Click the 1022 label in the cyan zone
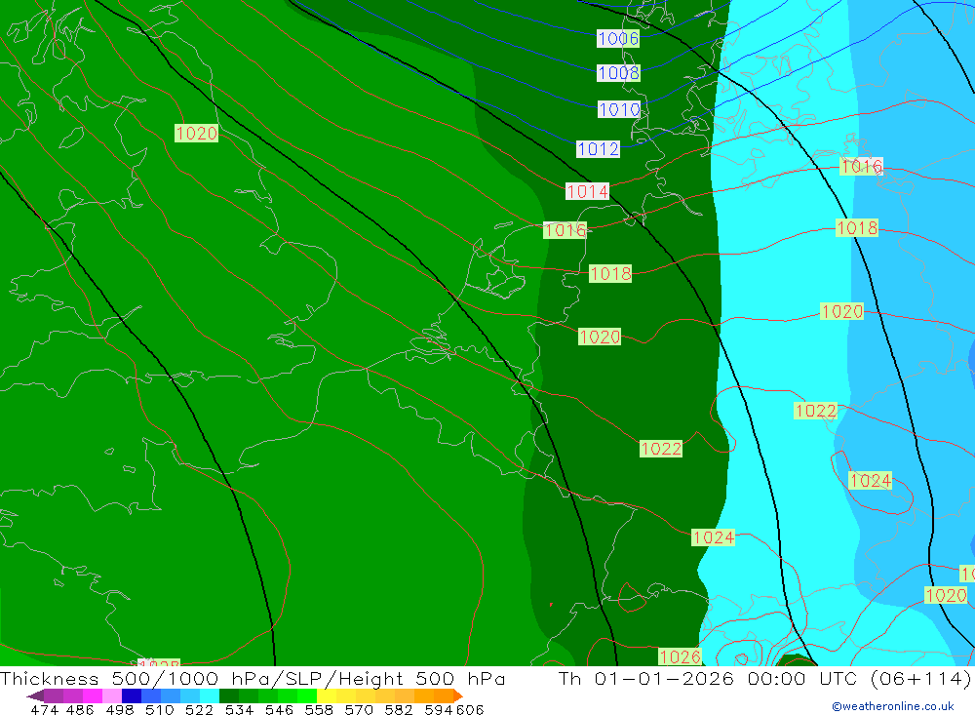The height and width of the screenshot is (715, 975). click(x=816, y=411)
